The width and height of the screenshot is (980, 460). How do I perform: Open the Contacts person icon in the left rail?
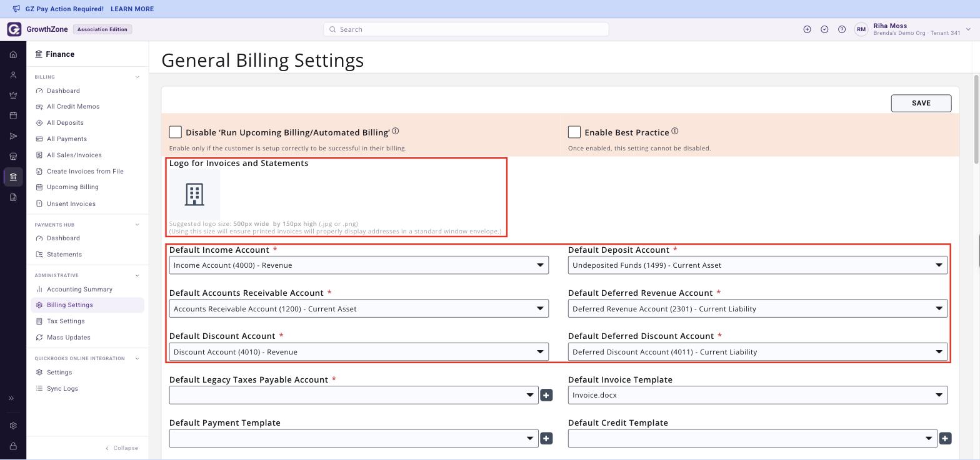tap(13, 75)
